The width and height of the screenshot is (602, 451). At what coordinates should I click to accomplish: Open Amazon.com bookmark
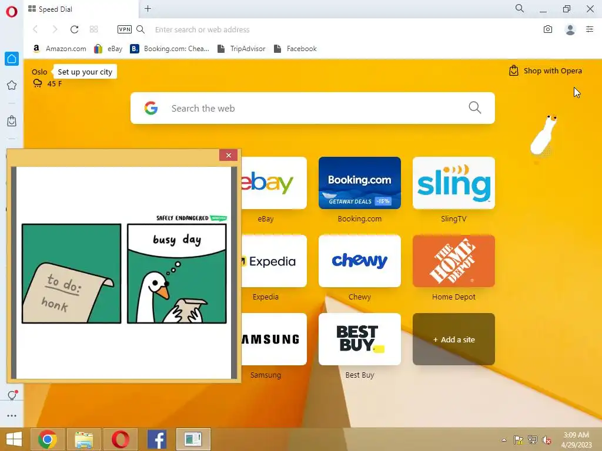click(59, 49)
